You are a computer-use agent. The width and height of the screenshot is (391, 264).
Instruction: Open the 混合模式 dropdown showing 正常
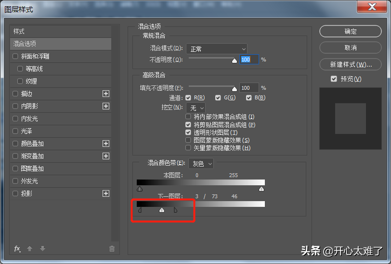(x=217, y=49)
